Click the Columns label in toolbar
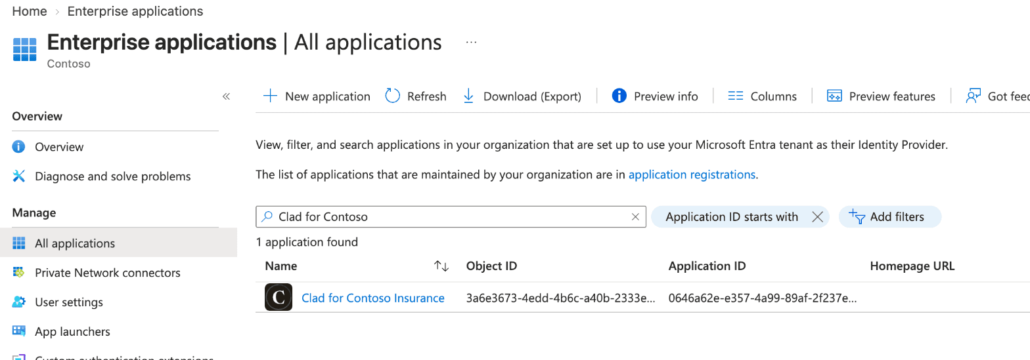Viewport: 1030px width, 360px height. [x=774, y=96]
